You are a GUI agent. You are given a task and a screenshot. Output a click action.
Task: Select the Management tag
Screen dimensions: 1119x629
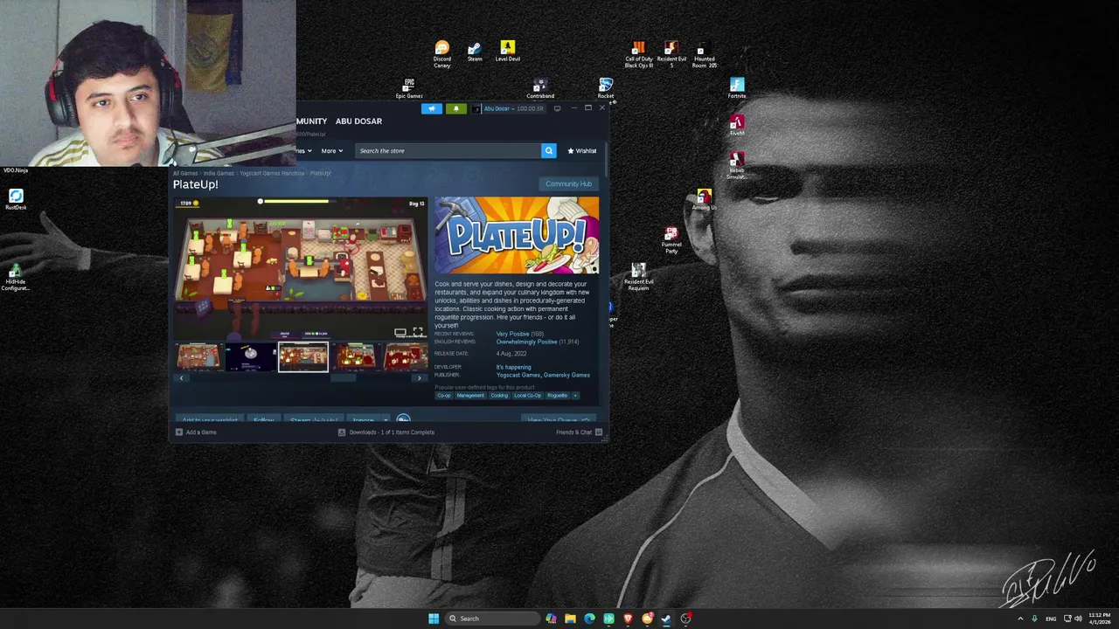coord(470,396)
